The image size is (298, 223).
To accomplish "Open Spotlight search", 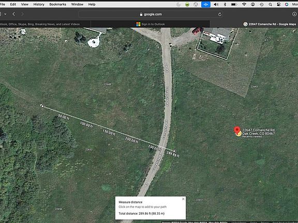I will pos(270,4).
